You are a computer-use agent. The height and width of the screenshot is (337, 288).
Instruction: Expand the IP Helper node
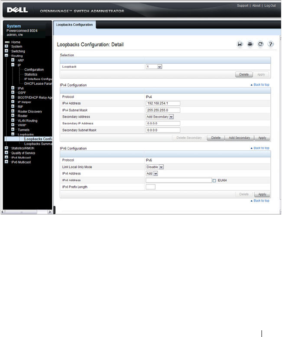[13, 102]
